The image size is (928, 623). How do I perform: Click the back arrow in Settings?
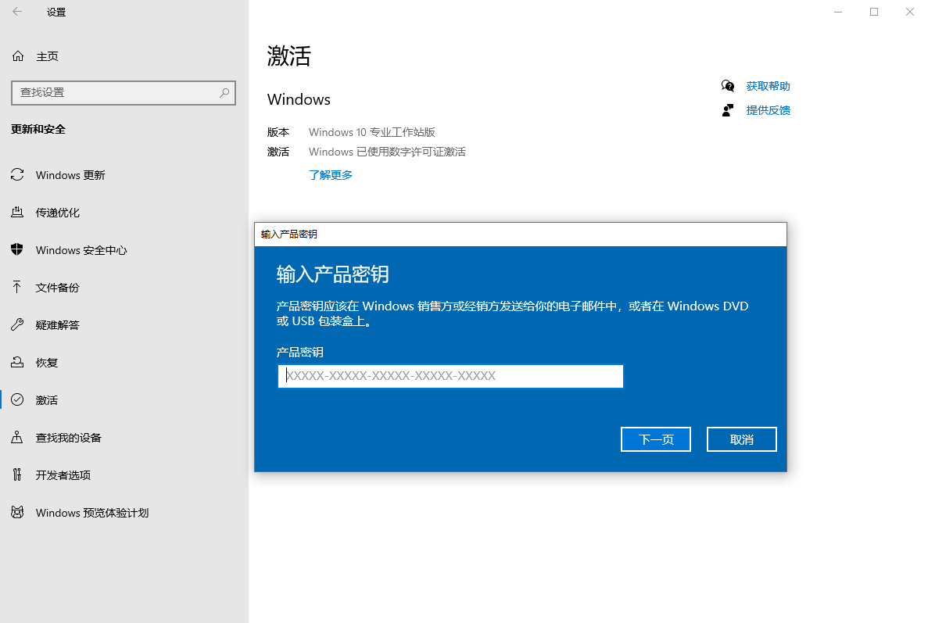click(17, 11)
